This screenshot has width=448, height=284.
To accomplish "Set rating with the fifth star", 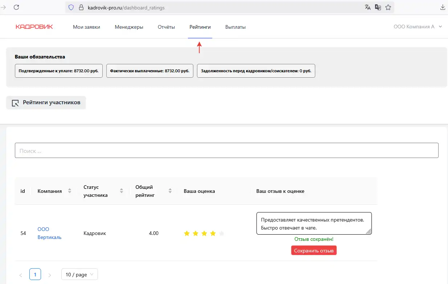I will tap(222, 234).
